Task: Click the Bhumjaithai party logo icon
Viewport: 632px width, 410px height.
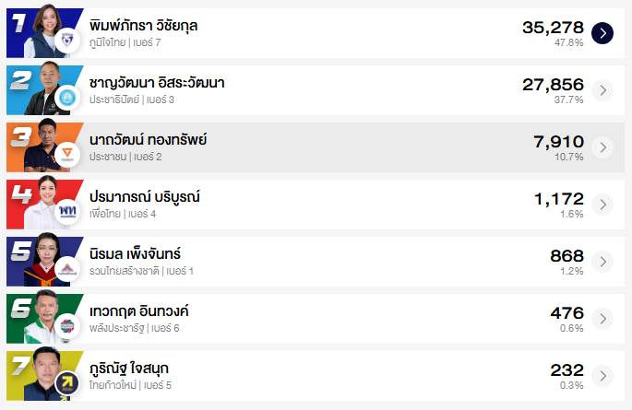Action: [x=66, y=41]
